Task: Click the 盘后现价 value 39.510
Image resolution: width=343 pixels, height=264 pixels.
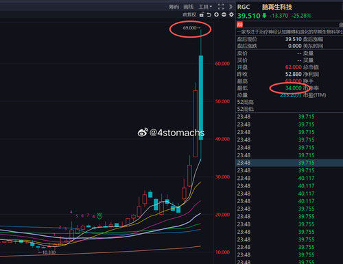Action: point(294,39)
